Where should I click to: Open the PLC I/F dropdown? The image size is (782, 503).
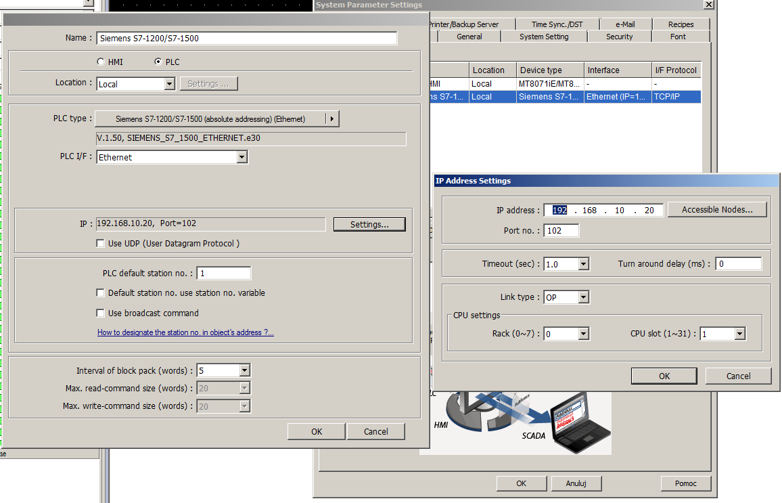pos(241,156)
